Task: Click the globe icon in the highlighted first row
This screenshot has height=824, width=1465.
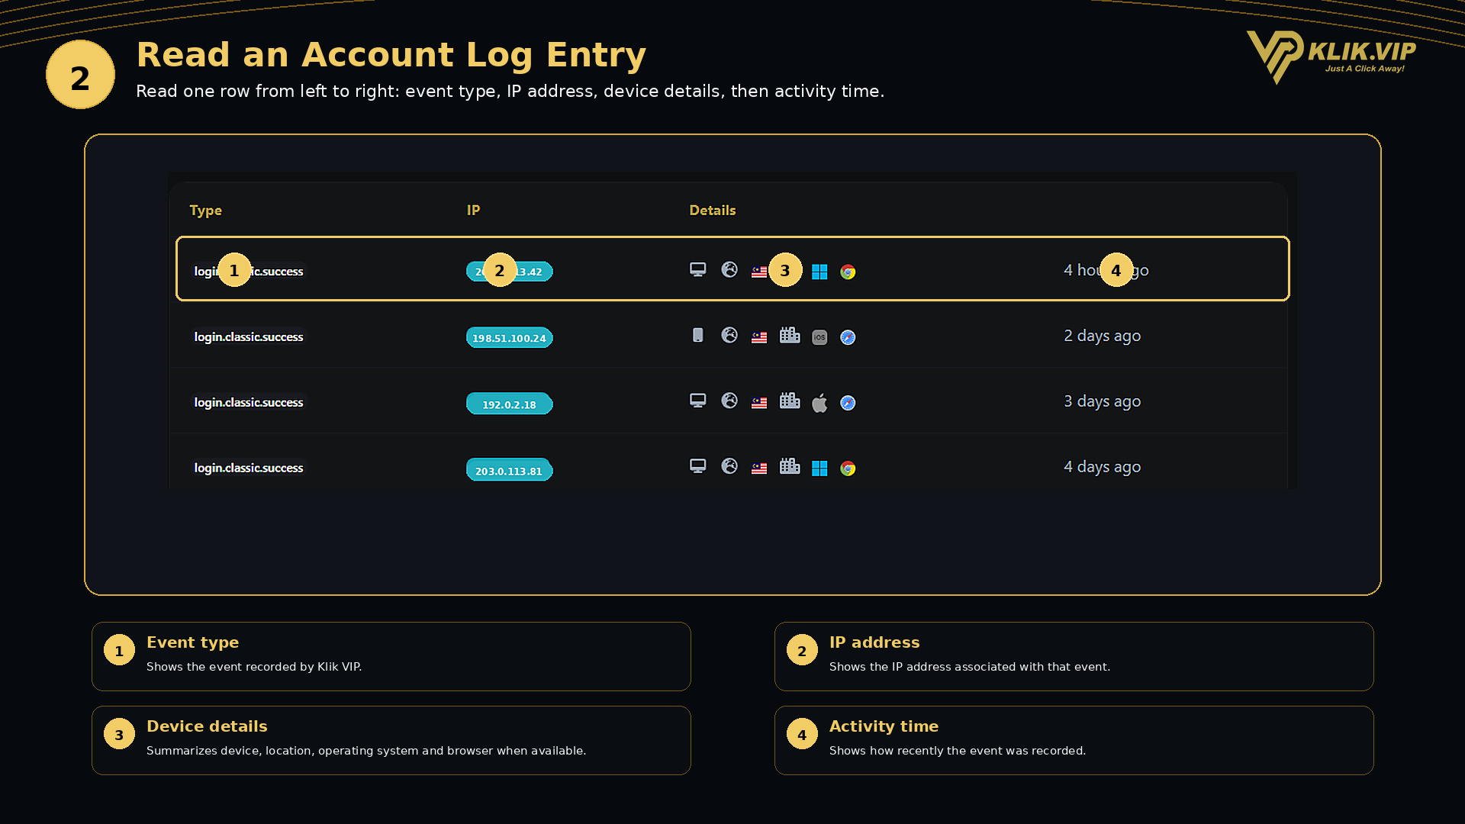Action: (729, 269)
